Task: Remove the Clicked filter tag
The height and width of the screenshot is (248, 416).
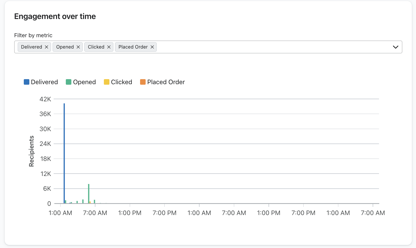Action: click(109, 47)
